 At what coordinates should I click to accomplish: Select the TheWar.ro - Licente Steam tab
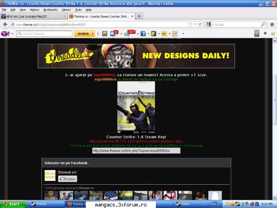(102, 16)
